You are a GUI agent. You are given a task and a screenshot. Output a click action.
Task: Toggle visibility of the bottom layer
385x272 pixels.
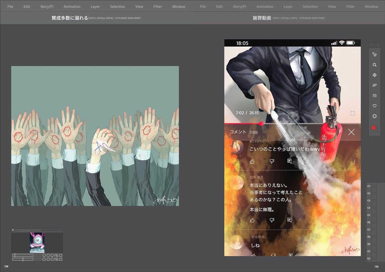pyautogui.click(x=369, y=258)
